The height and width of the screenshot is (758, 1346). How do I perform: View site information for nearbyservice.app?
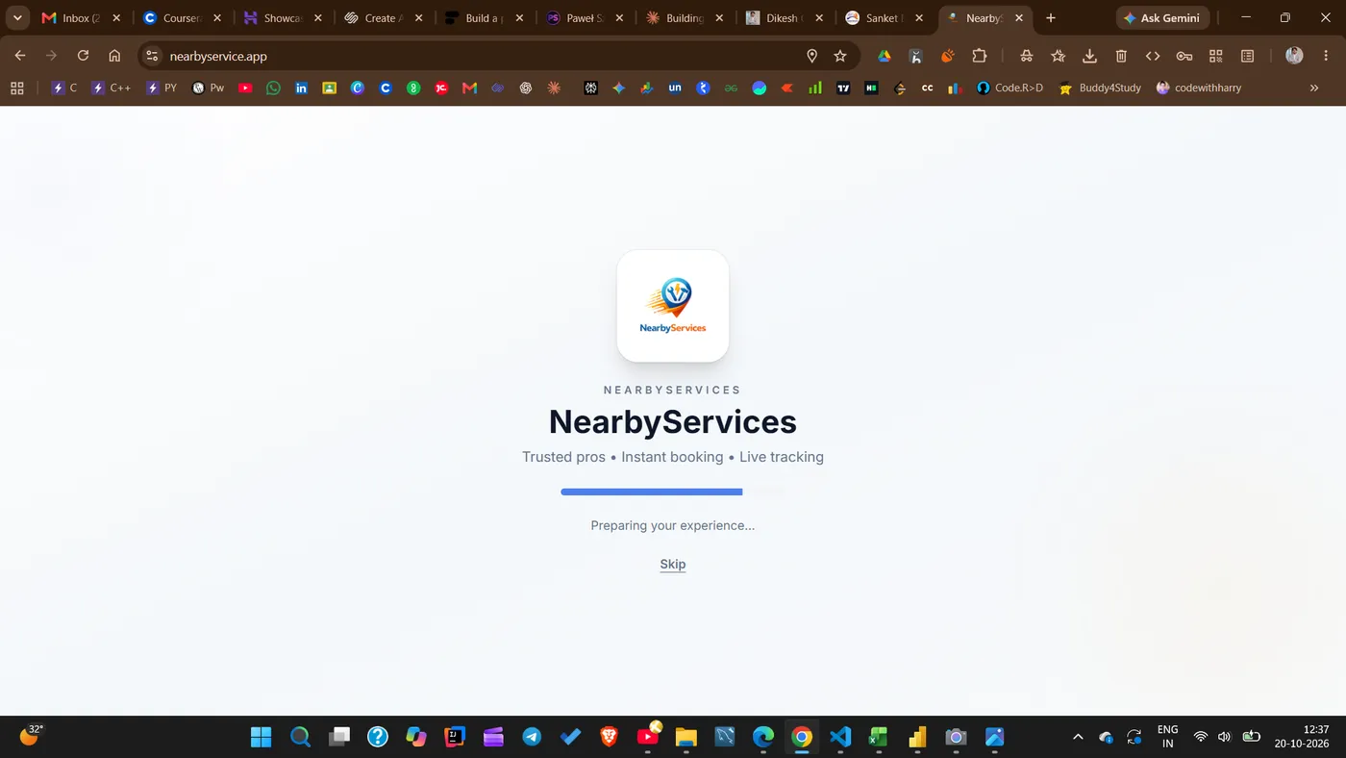point(152,56)
